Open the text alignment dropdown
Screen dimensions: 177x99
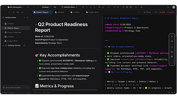tap(109, 7)
